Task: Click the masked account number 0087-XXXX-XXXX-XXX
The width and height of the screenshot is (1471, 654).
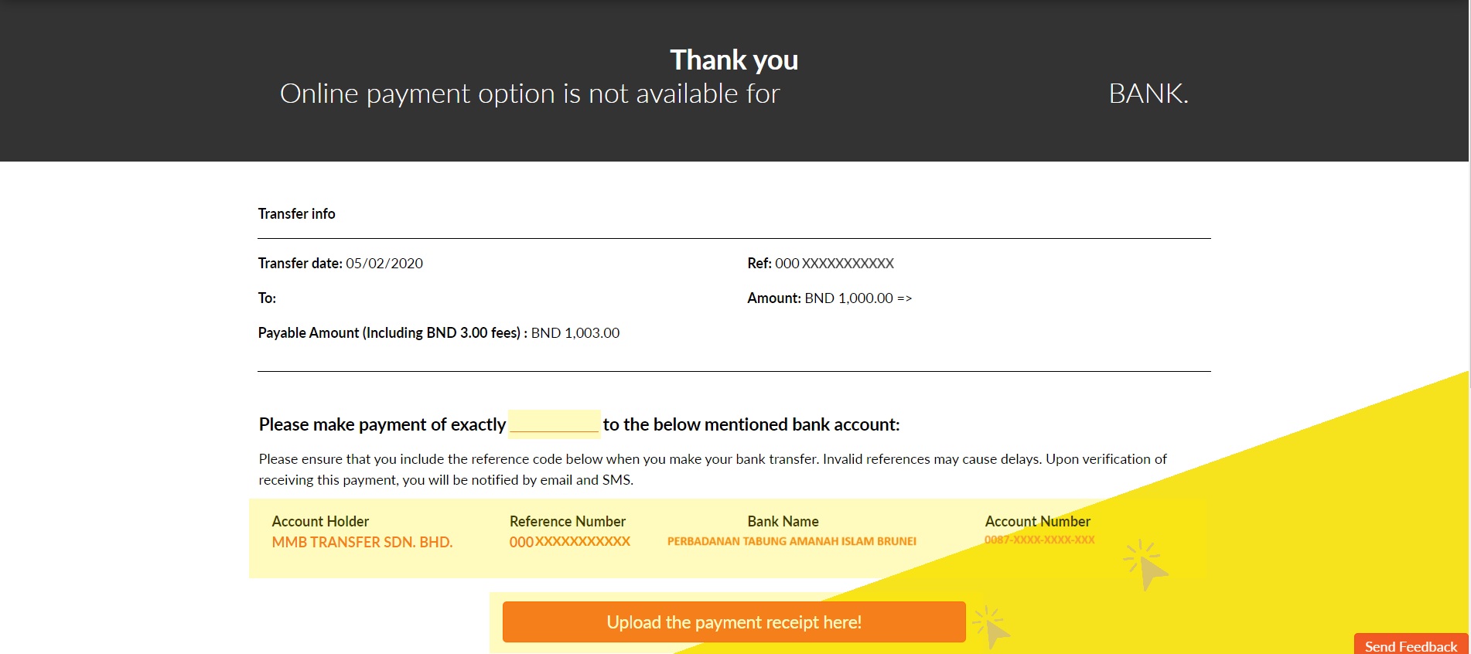Action: click(x=1039, y=541)
